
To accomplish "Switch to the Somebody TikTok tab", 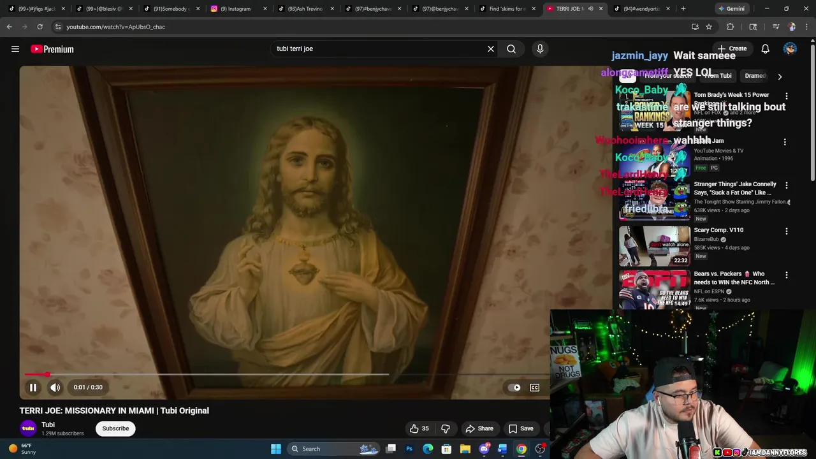I will [172, 9].
